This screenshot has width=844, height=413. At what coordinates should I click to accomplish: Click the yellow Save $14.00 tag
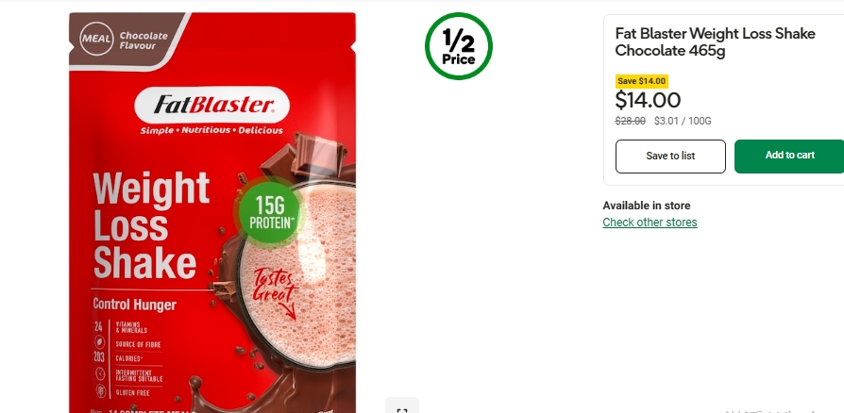[642, 81]
